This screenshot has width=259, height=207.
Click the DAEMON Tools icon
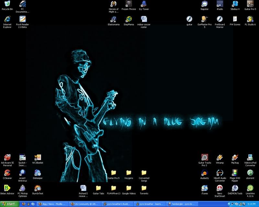pyautogui.click(x=235, y=188)
